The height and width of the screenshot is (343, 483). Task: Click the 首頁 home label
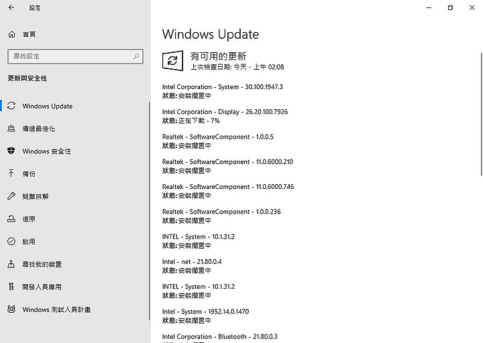30,34
